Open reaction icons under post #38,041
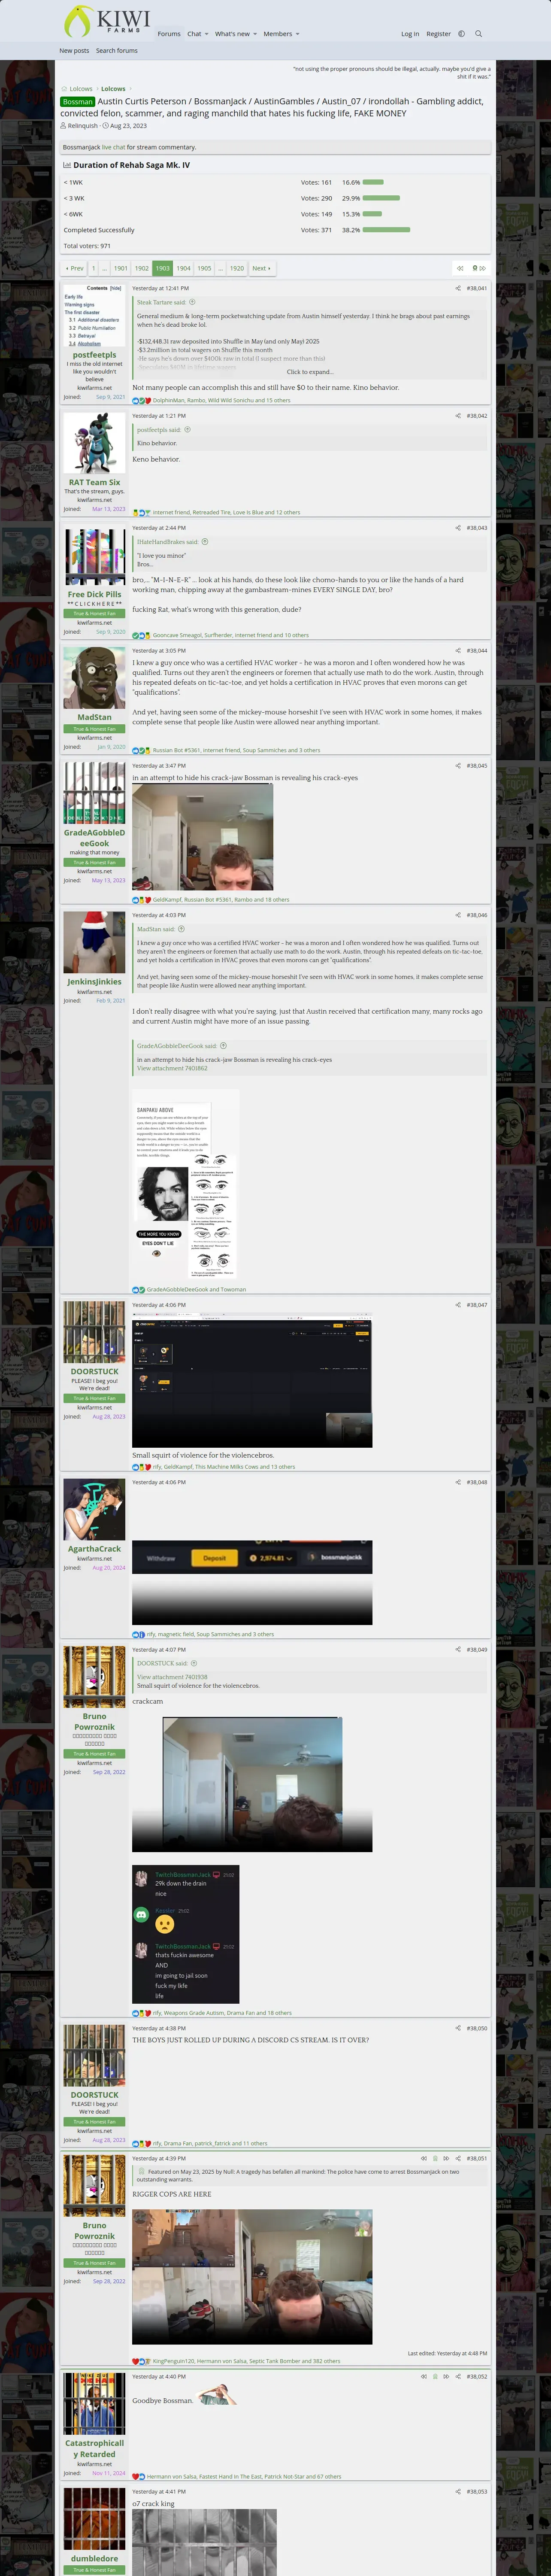The height and width of the screenshot is (2576, 551). tap(141, 400)
